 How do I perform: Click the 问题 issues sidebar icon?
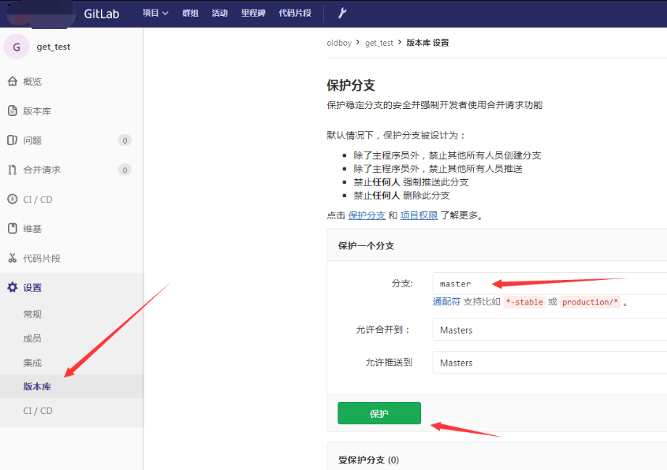coord(12,140)
